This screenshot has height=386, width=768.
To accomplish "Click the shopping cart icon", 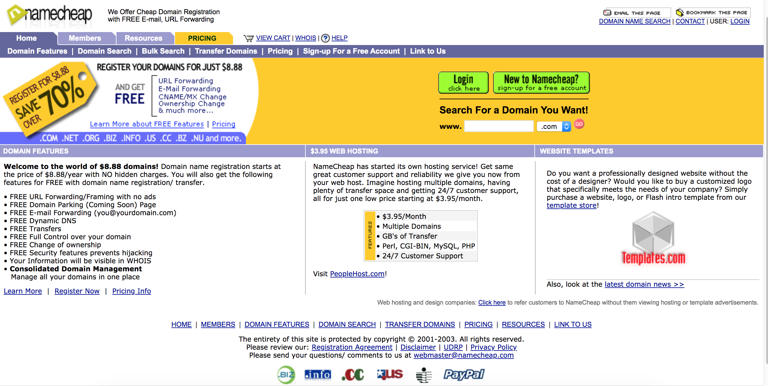I will [248, 38].
